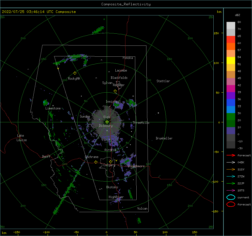Image resolution: width=252 pixels, height=236 pixels.
Task: Click the Lake Louise label
Action: (x=22, y=138)
